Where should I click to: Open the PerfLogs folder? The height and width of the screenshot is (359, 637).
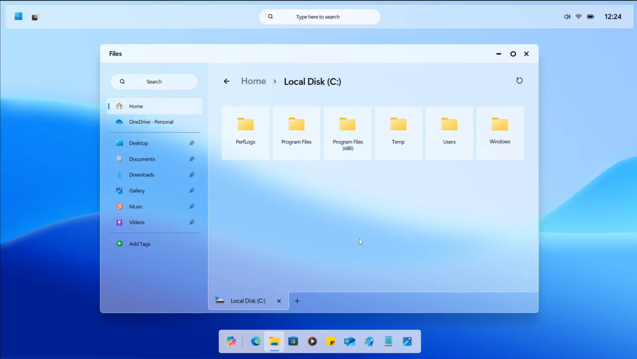[x=246, y=129]
